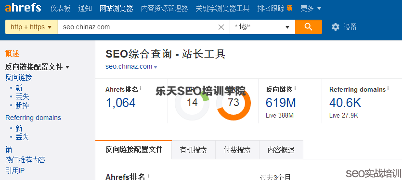
Task: Open settings gear icon
Action: pos(336,27)
